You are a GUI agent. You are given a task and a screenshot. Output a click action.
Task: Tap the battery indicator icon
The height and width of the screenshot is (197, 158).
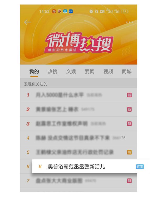pyautogui.click(x=125, y=12)
